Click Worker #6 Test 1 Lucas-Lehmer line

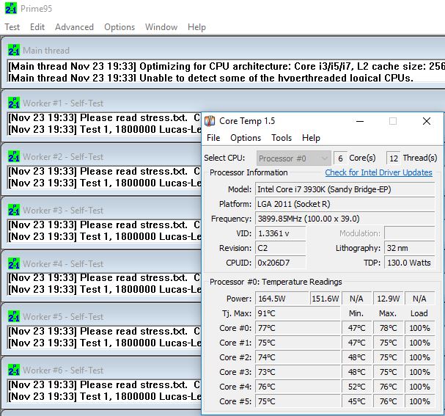(104, 396)
